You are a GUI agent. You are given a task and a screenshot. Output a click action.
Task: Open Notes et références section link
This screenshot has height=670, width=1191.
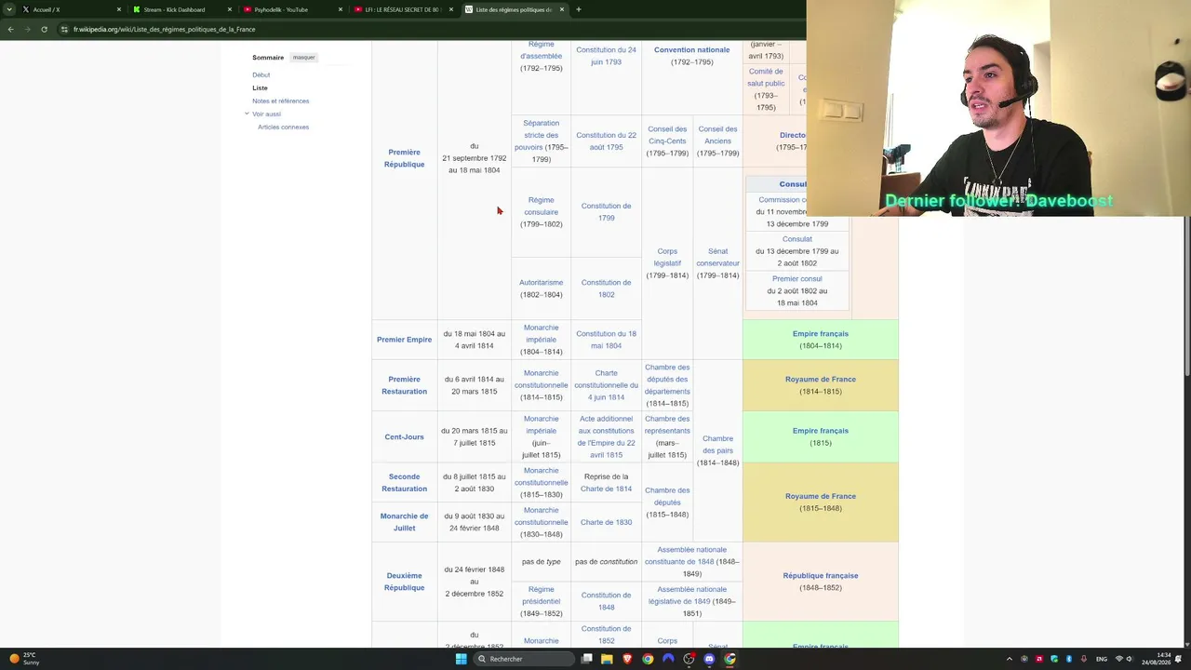coord(280,100)
